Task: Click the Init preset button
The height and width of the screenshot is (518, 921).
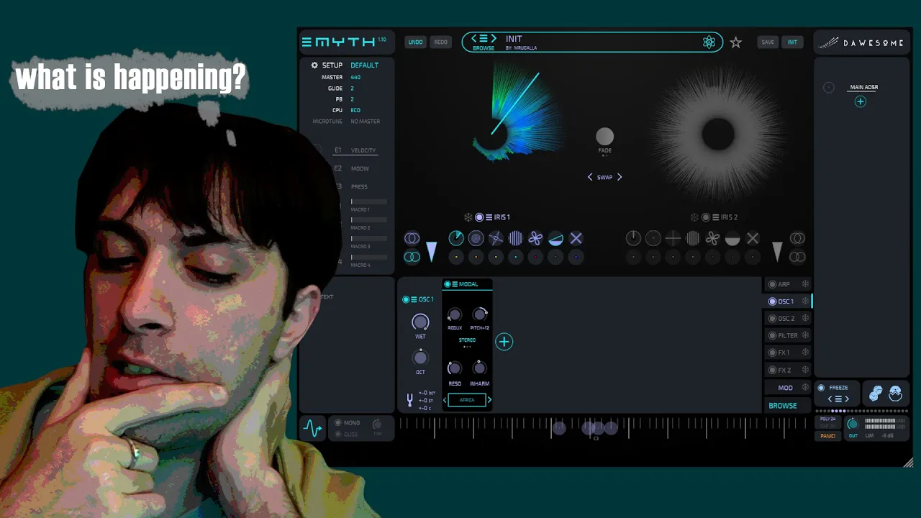Action: click(x=792, y=42)
